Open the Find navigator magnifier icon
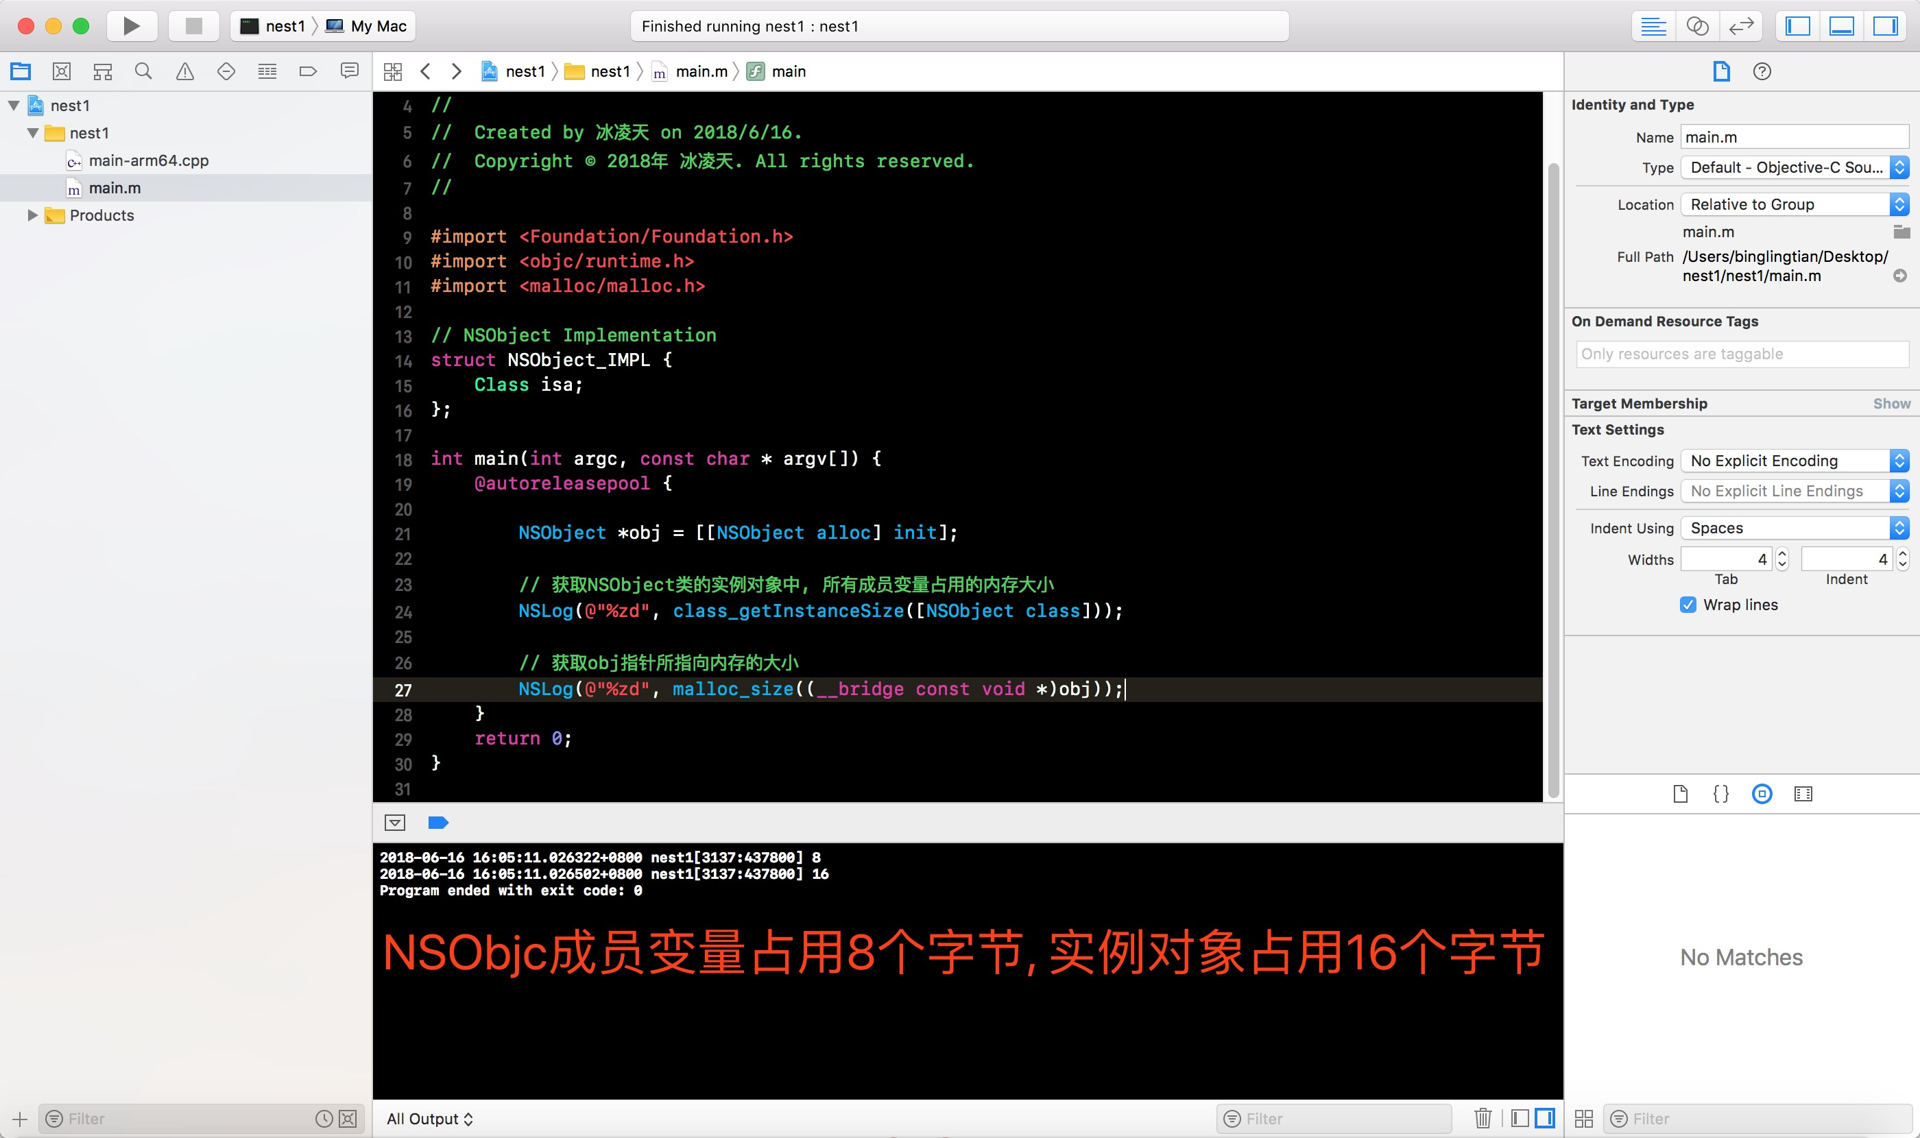 click(143, 71)
